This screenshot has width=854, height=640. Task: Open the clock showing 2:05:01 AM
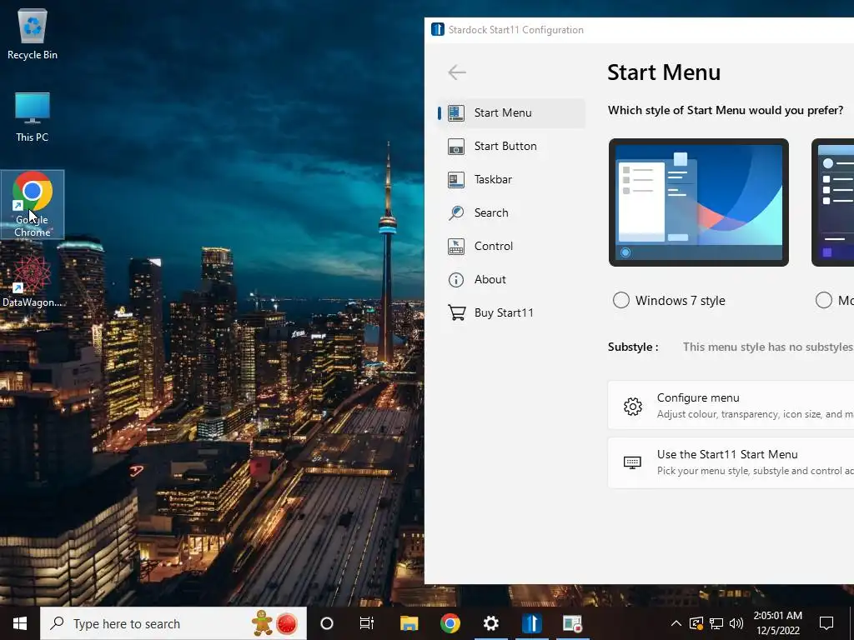[x=778, y=623]
